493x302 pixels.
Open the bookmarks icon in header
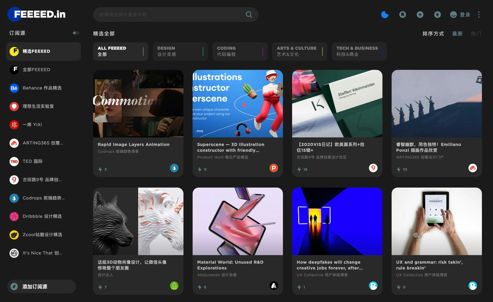click(403, 15)
